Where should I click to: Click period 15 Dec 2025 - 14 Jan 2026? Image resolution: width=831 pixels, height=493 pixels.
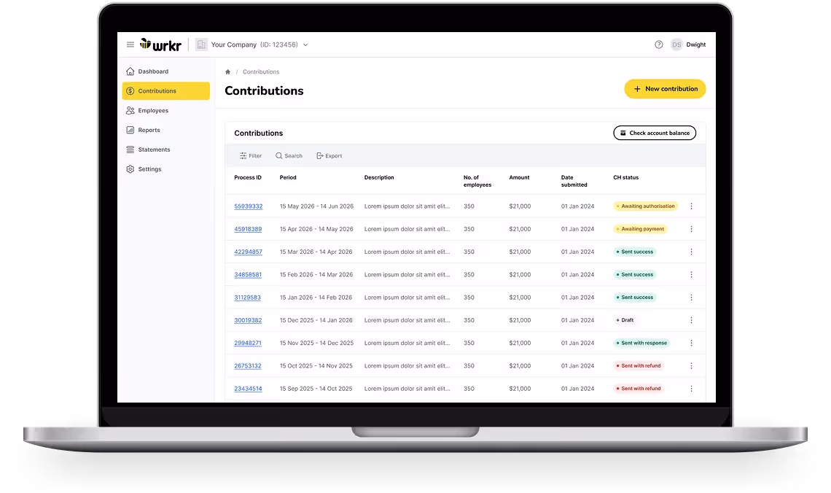(316, 320)
